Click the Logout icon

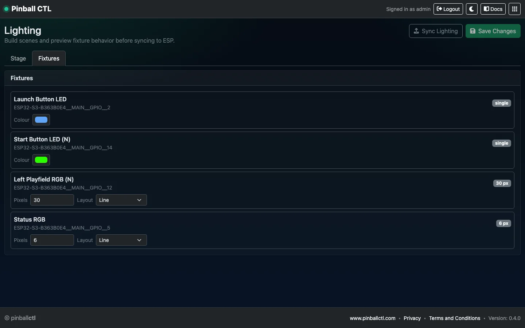(440, 9)
